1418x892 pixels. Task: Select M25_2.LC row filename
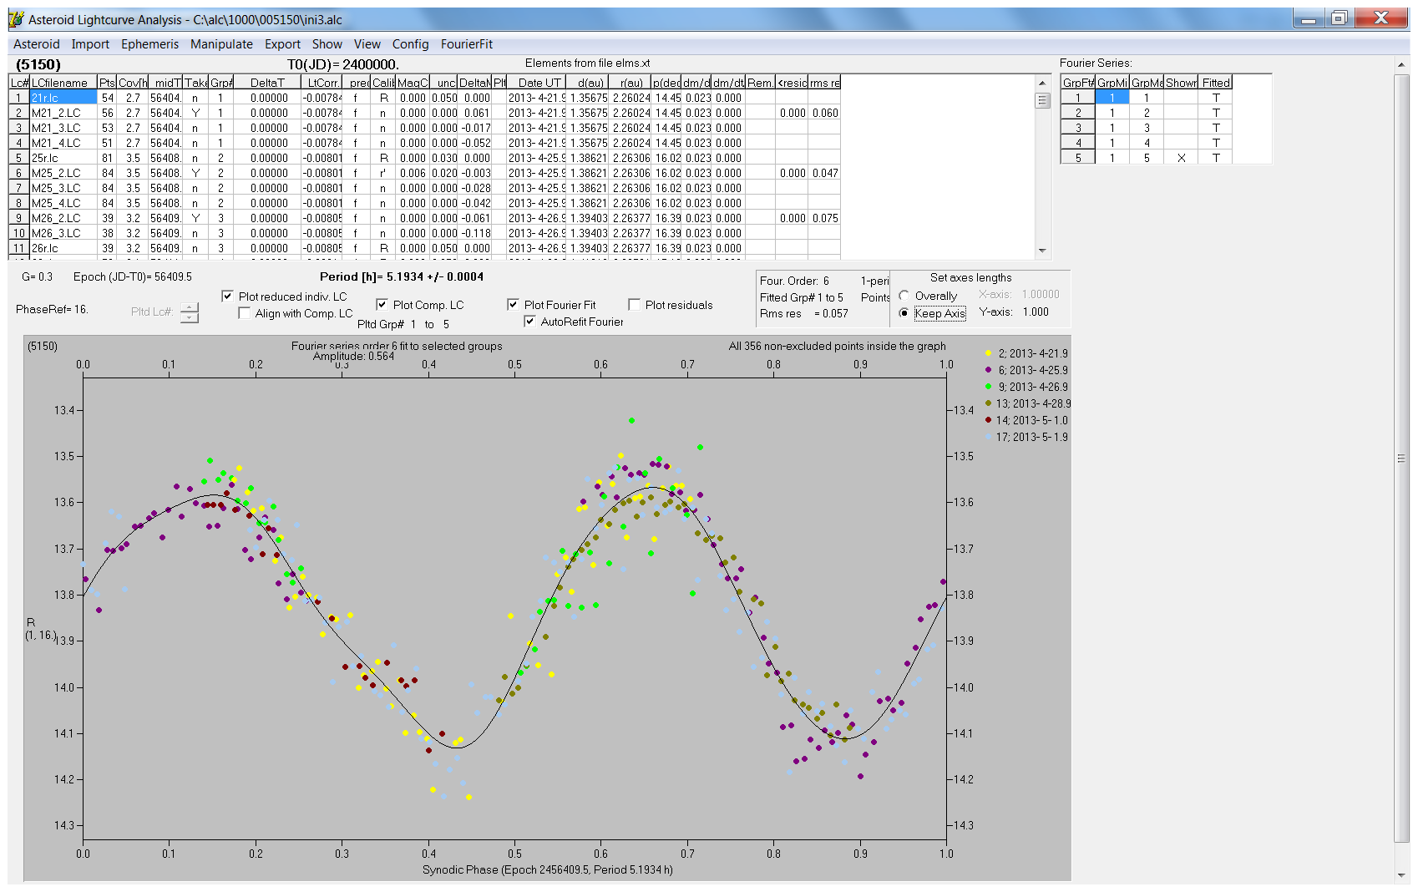[x=63, y=173]
